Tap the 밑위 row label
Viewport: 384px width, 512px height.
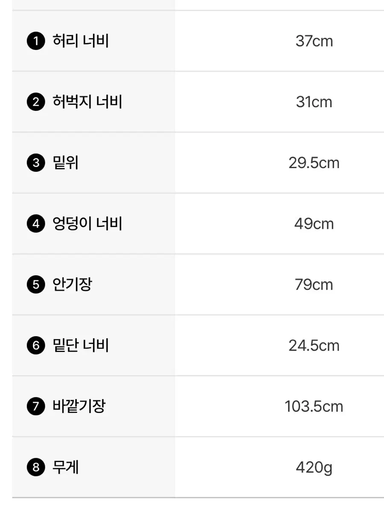(x=65, y=163)
